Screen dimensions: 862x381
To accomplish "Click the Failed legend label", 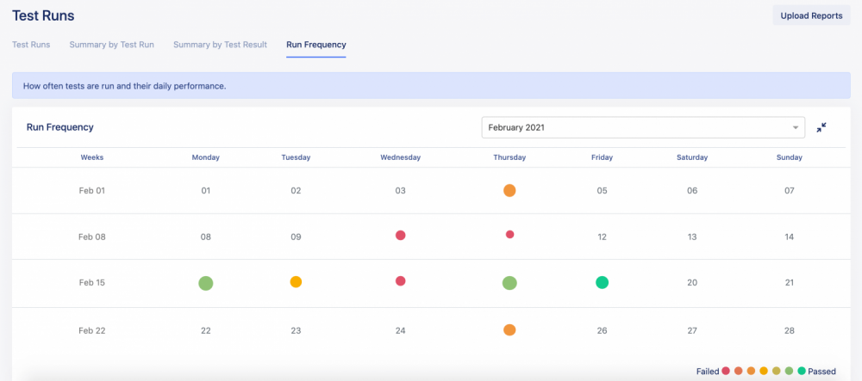I will tap(708, 372).
